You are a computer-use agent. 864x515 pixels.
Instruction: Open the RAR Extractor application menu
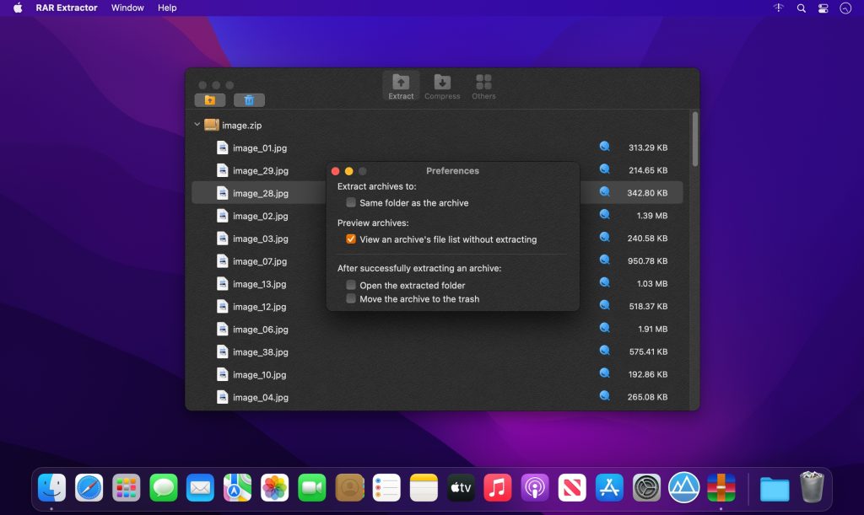[x=67, y=8]
